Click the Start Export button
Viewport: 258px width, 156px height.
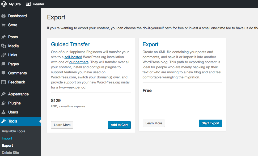210,123
